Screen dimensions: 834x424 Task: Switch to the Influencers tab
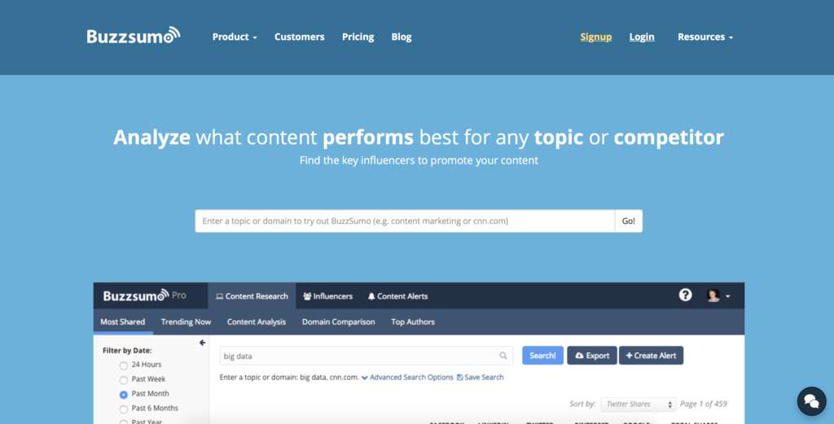(327, 296)
